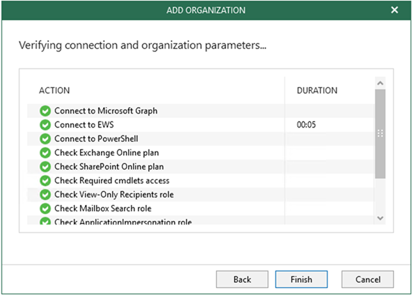Click the check icon for Mailbox Search role

pyautogui.click(x=45, y=209)
